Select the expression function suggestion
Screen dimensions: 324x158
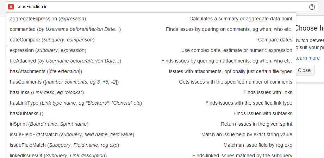click(x=151, y=50)
